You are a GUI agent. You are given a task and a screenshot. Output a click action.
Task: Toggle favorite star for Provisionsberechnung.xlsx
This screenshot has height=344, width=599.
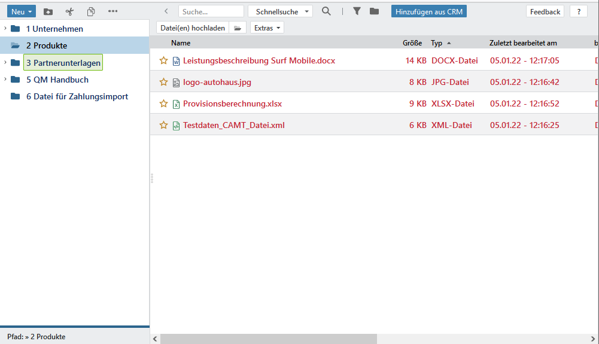(x=163, y=103)
